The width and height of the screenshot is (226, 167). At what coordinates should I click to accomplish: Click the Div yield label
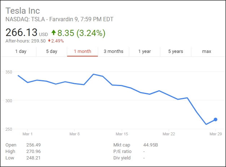pyautogui.click(x=122, y=158)
